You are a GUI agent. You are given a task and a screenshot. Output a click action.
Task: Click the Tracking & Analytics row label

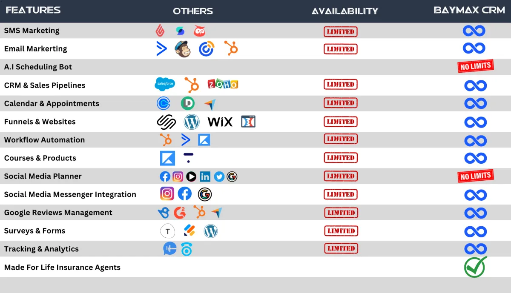pyautogui.click(x=41, y=249)
